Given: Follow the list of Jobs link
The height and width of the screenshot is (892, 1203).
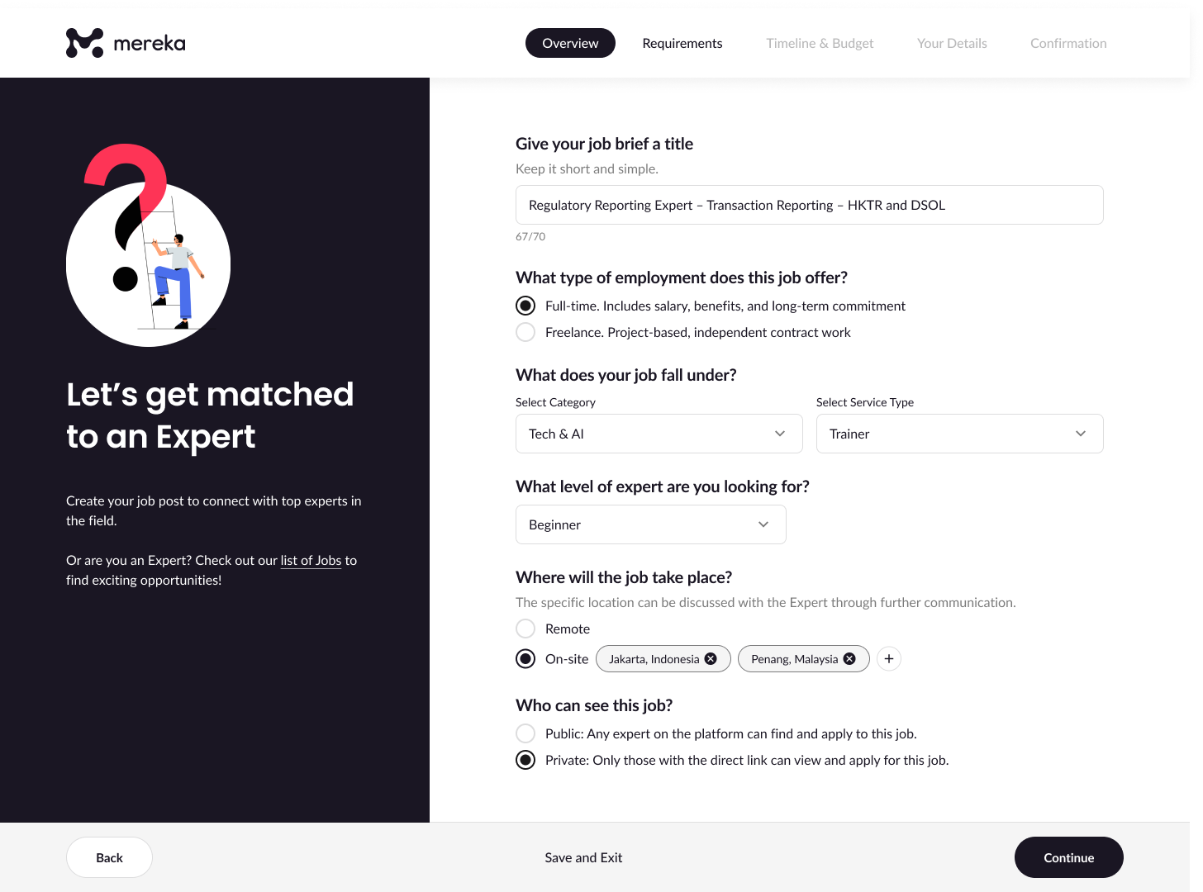Looking at the screenshot, I should (311, 560).
